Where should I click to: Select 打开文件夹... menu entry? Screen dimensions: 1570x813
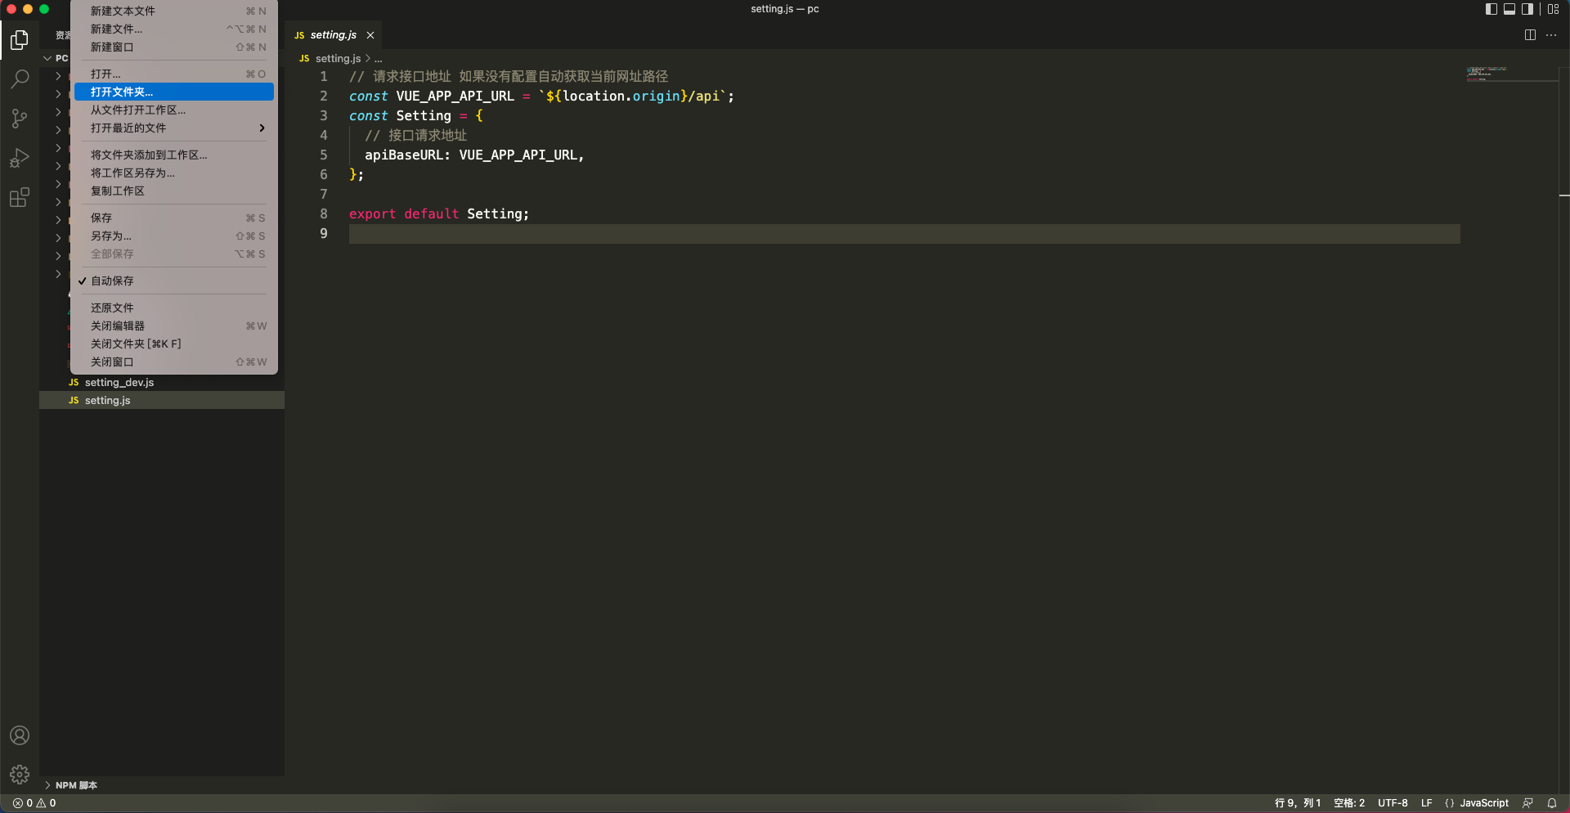pos(173,92)
